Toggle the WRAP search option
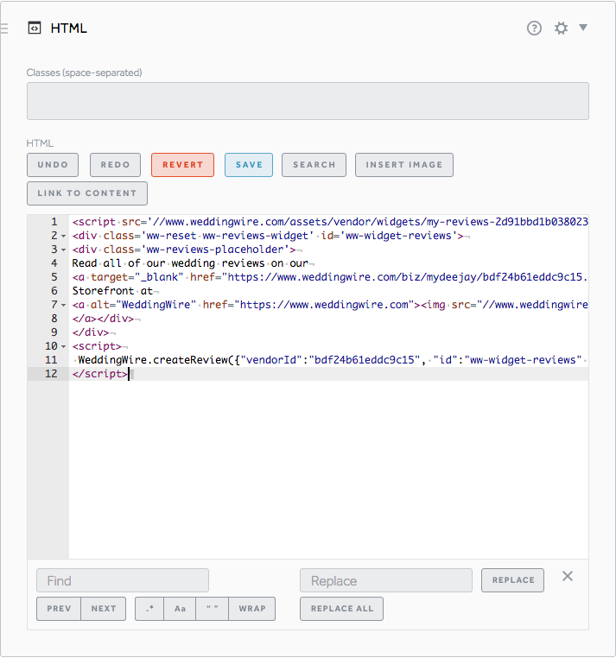The width and height of the screenshot is (616, 658). (252, 609)
